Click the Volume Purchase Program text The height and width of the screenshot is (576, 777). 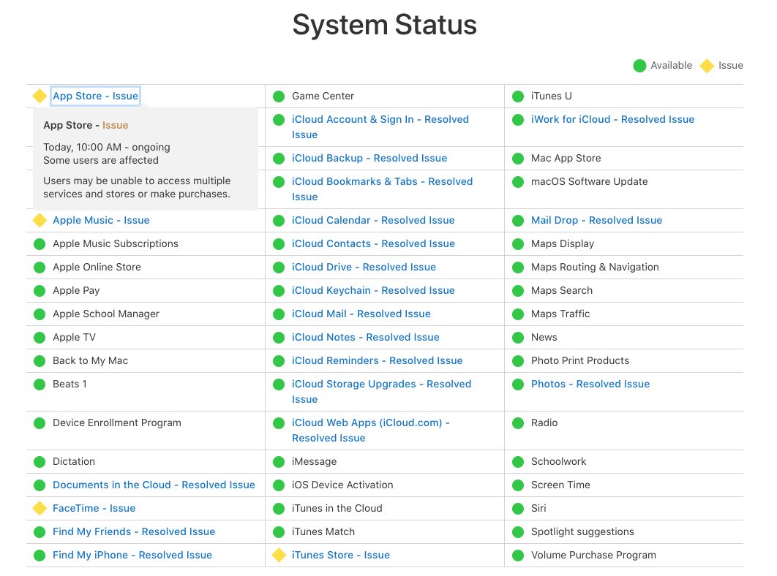[593, 556]
